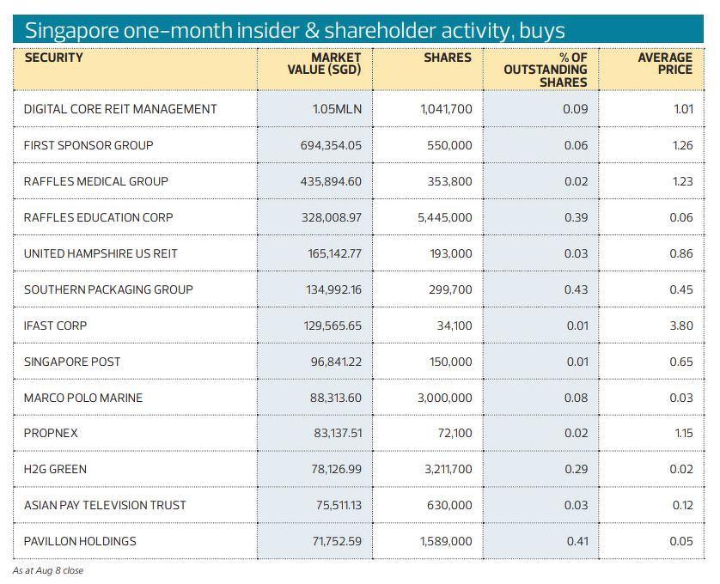Click the 'As at Aug 8 close' footnote

[x=48, y=570]
